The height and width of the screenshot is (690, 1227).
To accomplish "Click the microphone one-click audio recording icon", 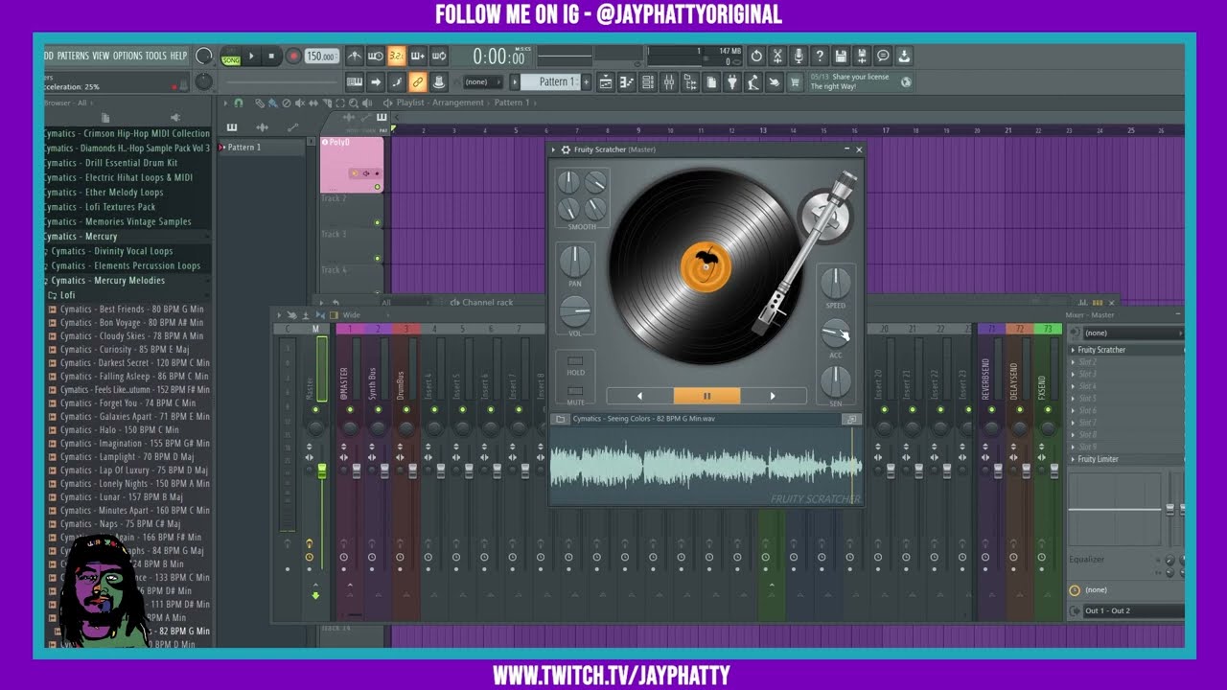I will [x=799, y=57].
